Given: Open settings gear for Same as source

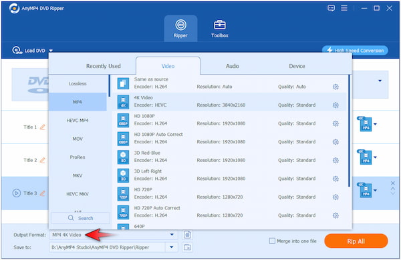Looking at the screenshot, I should (336, 87).
